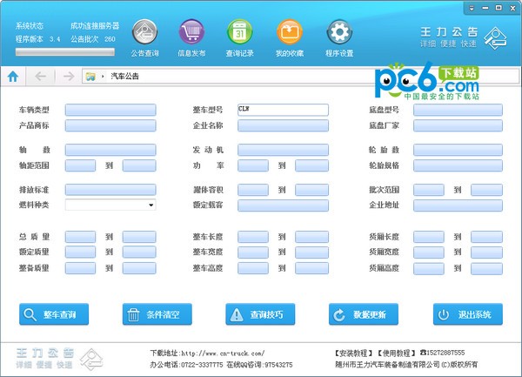Open 查询记录 calendar icon
Image resolution: width=522 pixels, height=377 pixels.
(x=239, y=34)
